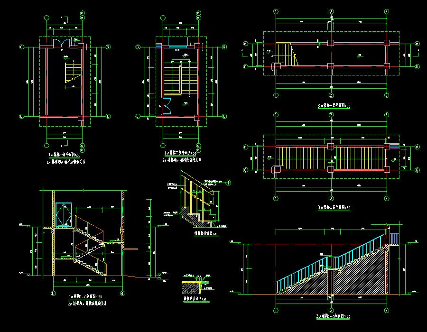Viewport: 427px width, 332px height.
Task: Select the 1#楼梯一层平面图 1:50 title text
Action: coord(65,155)
